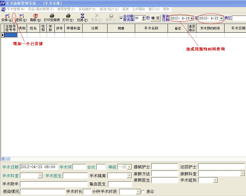The image size is (246, 196).
Task: Expand the 手术时段 dropdown
Action: pyautogui.click(x=138, y=192)
